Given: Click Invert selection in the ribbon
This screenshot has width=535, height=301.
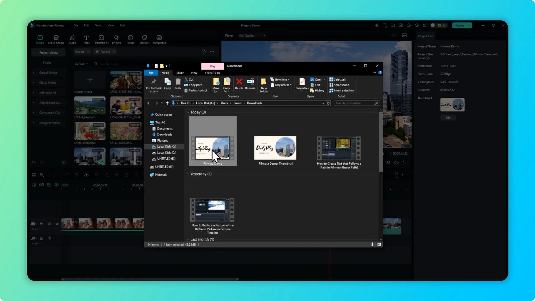Looking at the screenshot, I should coord(342,91).
